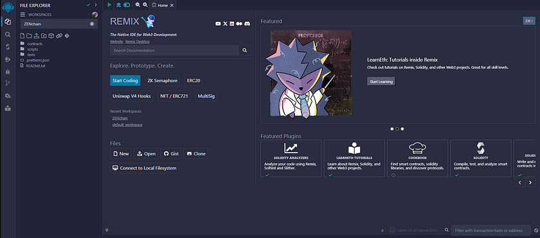
Task: Show next featured plugins arrow
Action: click(530, 182)
